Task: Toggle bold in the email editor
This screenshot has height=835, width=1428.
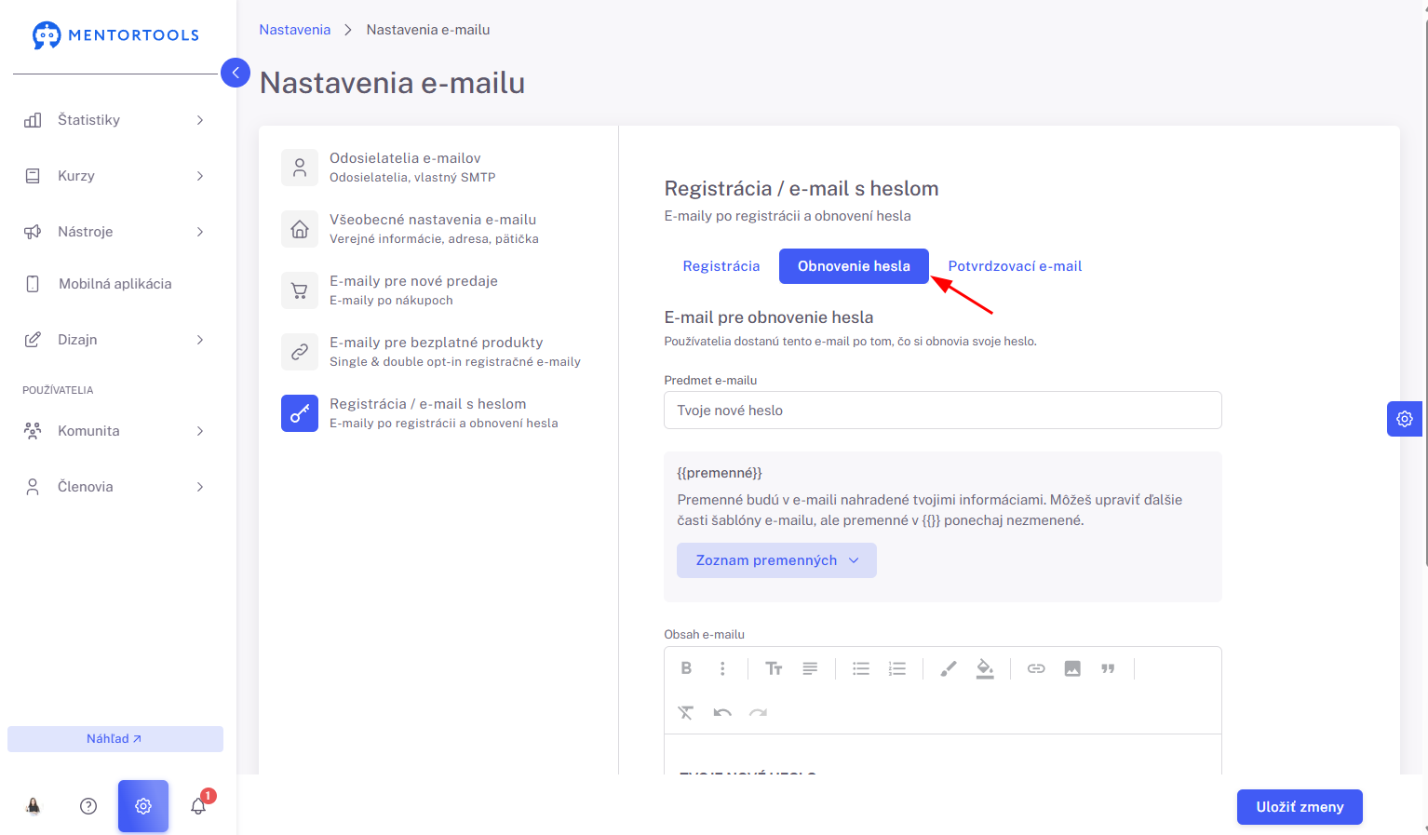Action: (686, 668)
